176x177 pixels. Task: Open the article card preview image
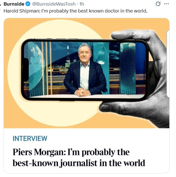[x=87, y=73]
